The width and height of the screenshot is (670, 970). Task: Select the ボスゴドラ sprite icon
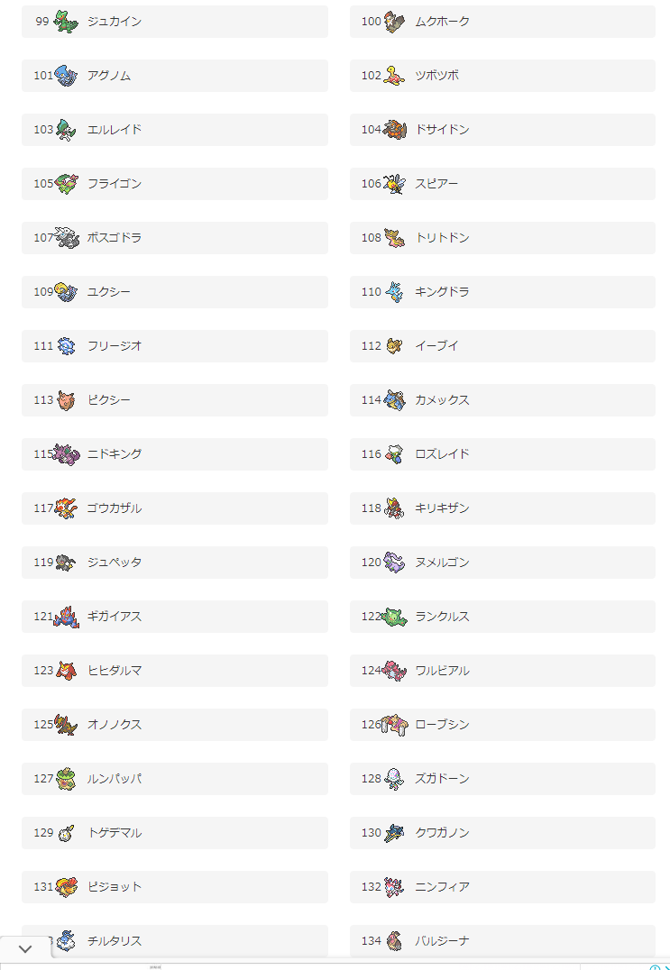point(66,238)
